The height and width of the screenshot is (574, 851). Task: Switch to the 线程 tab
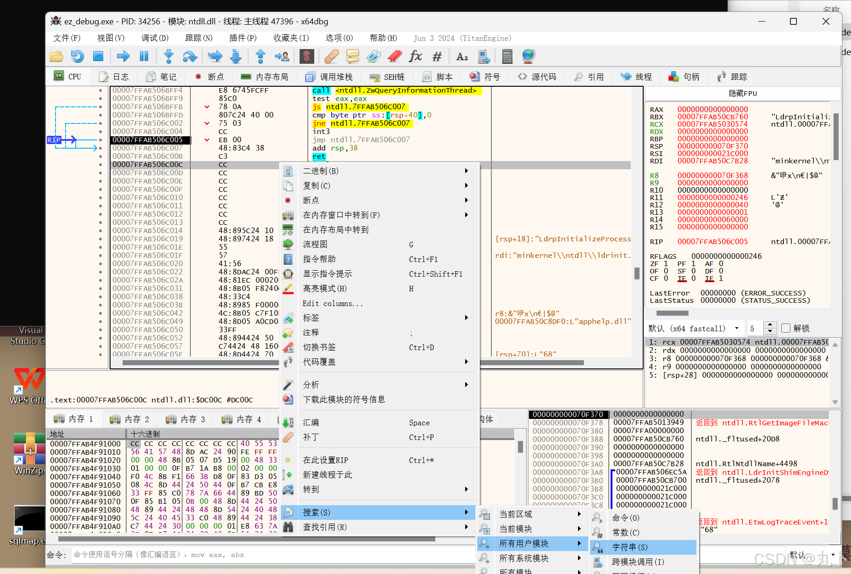tap(636, 77)
